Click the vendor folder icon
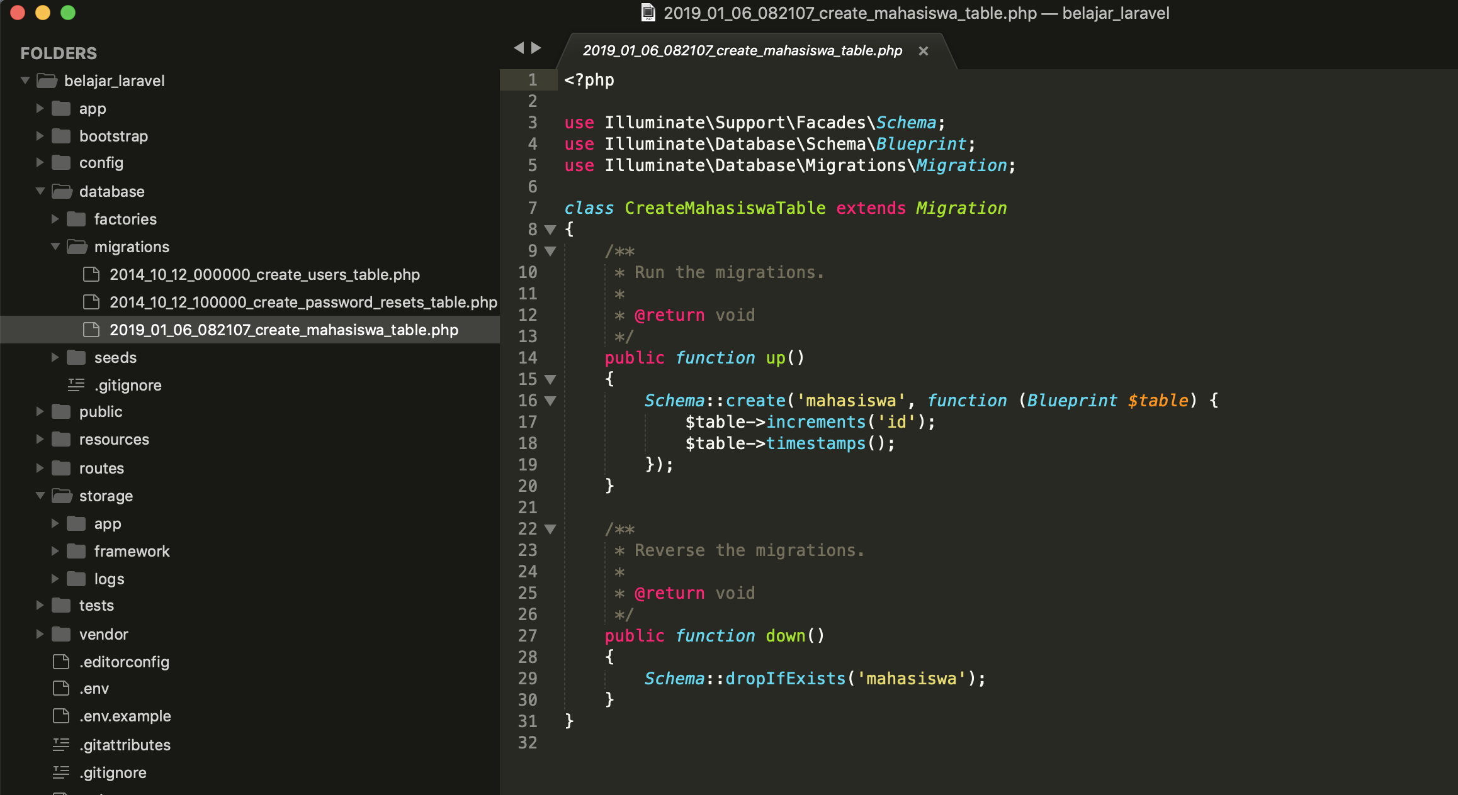This screenshot has height=795, width=1458. [x=61, y=634]
